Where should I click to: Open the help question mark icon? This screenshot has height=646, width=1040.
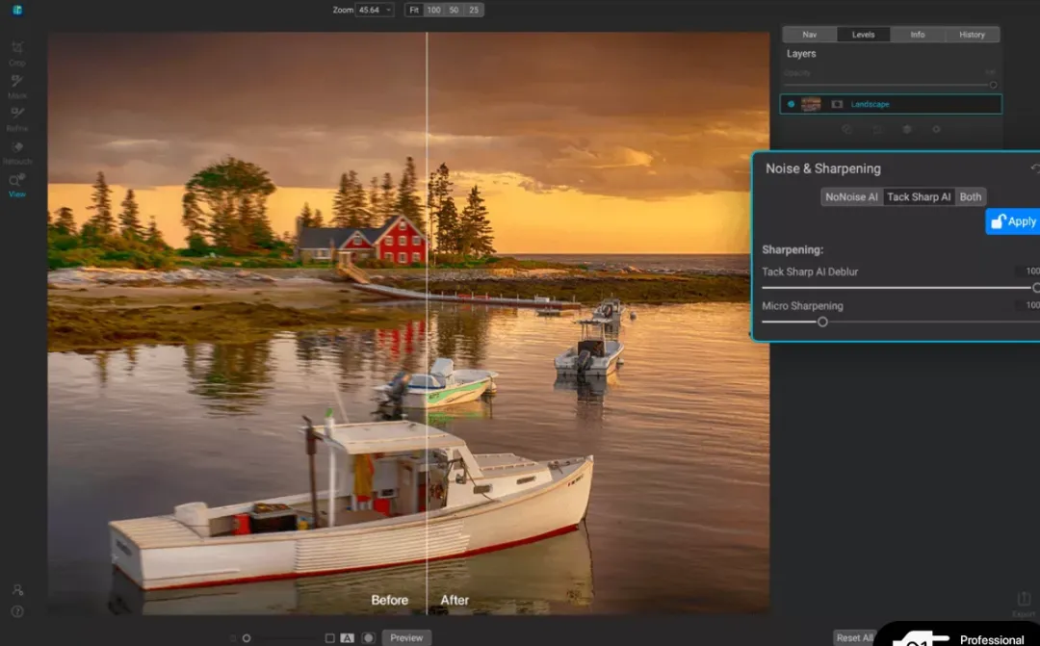point(18,611)
